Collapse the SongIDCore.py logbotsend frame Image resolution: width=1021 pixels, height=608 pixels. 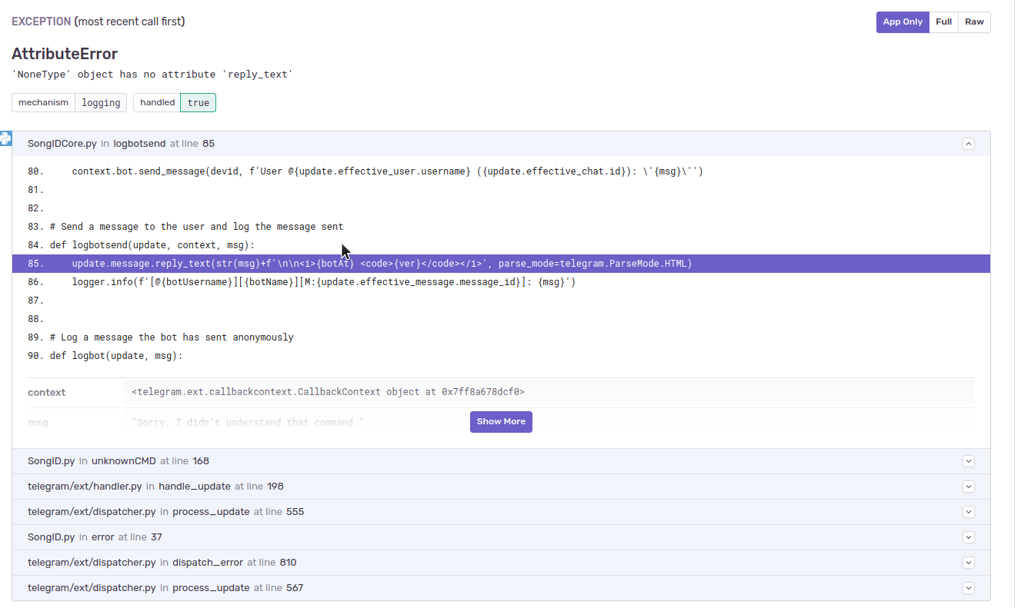(969, 144)
